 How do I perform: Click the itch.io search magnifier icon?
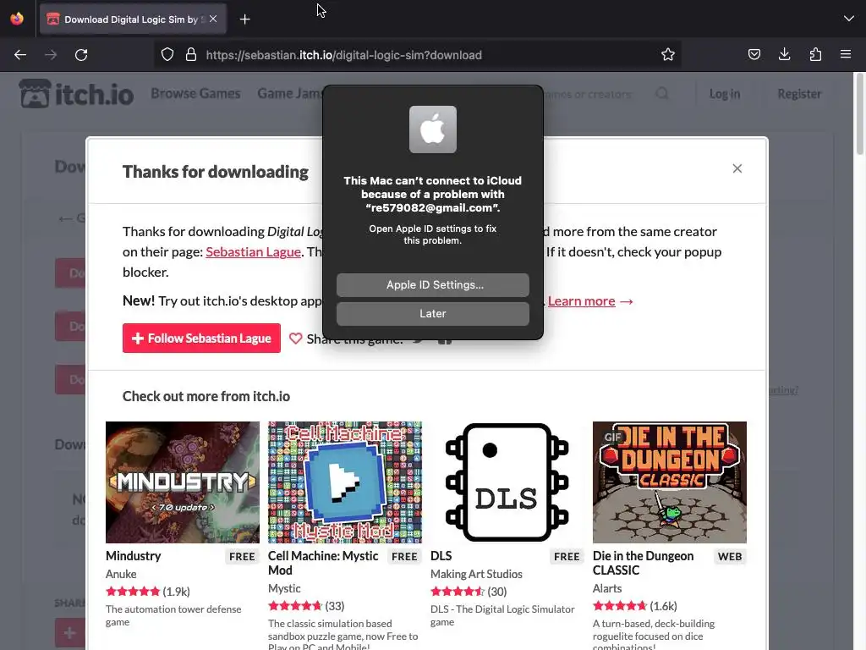662,93
